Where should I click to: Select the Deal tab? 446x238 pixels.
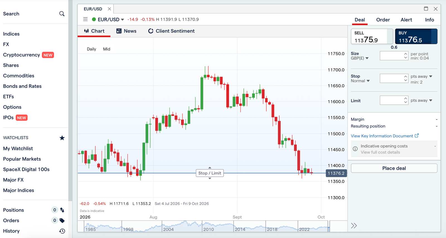pyautogui.click(x=360, y=20)
